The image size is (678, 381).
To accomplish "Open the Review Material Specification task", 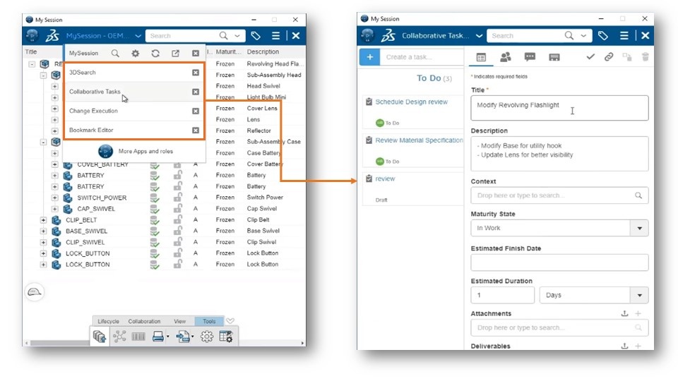I will (x=419, y=140).
